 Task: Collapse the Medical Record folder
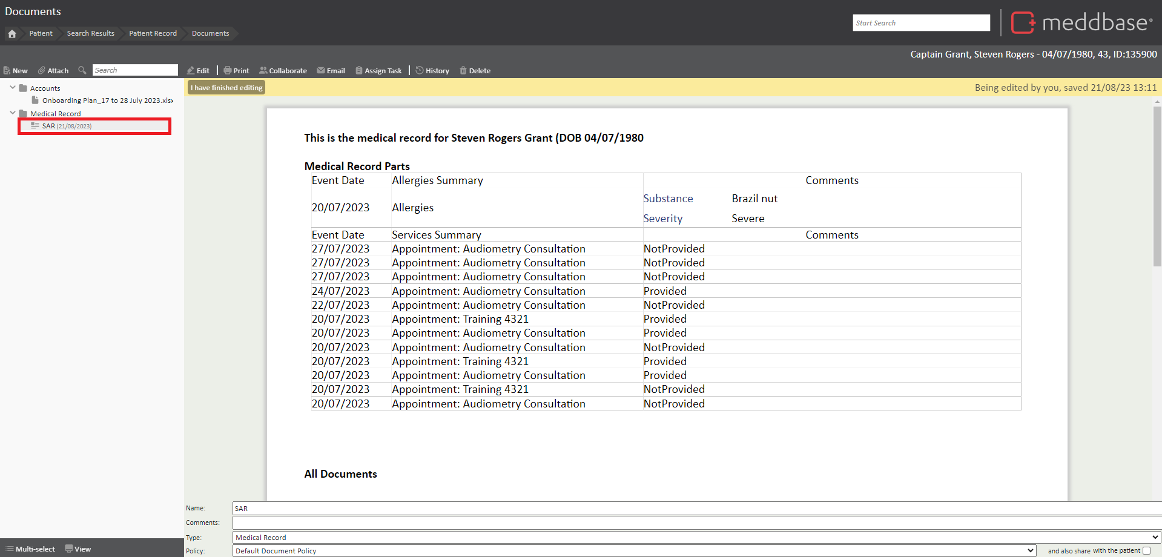point(12,113)
